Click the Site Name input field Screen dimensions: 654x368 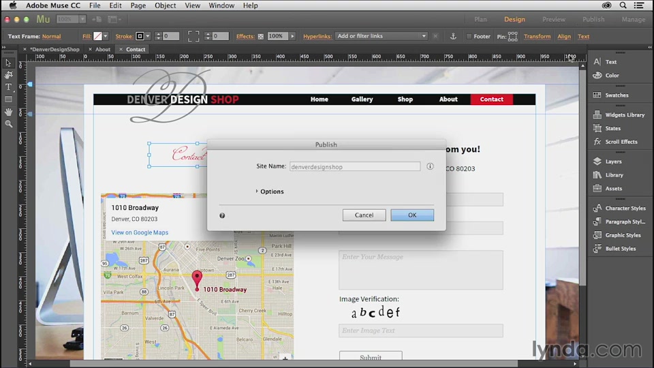355,166
